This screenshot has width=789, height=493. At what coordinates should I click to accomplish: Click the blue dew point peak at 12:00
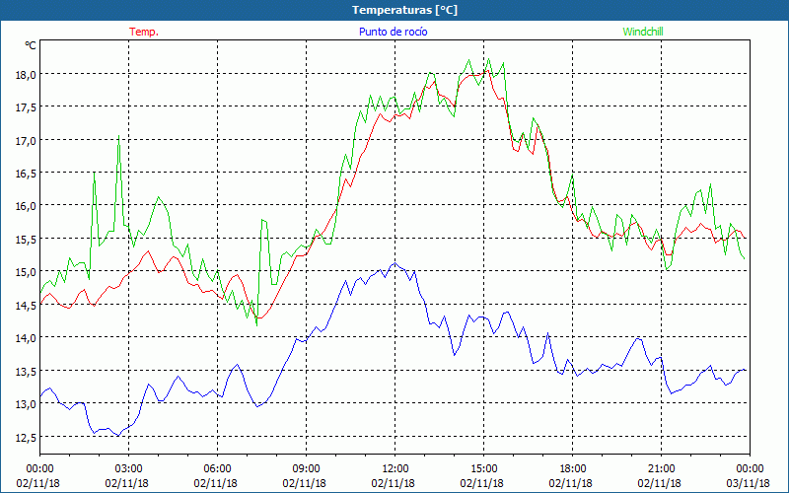pos(395,263)
